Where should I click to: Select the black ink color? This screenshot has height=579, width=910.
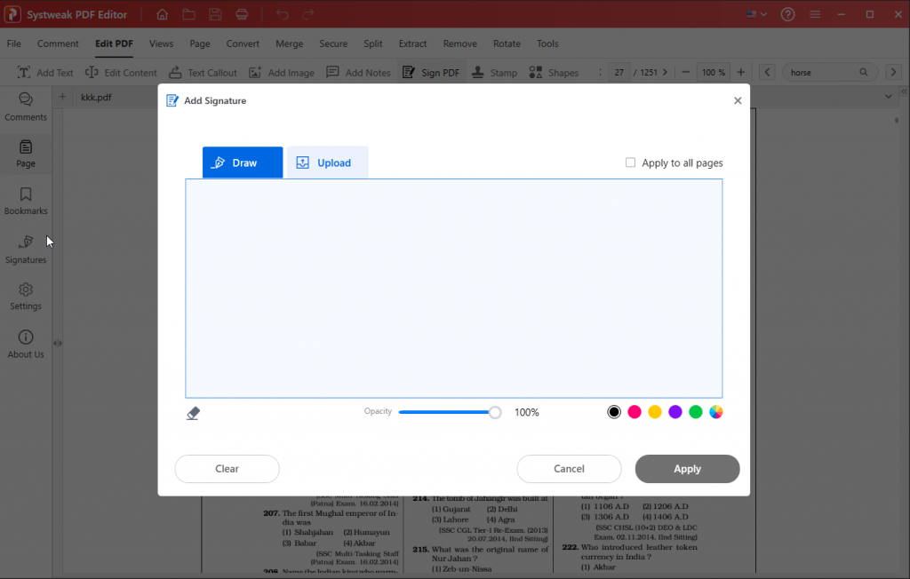[x=614, y=411]
